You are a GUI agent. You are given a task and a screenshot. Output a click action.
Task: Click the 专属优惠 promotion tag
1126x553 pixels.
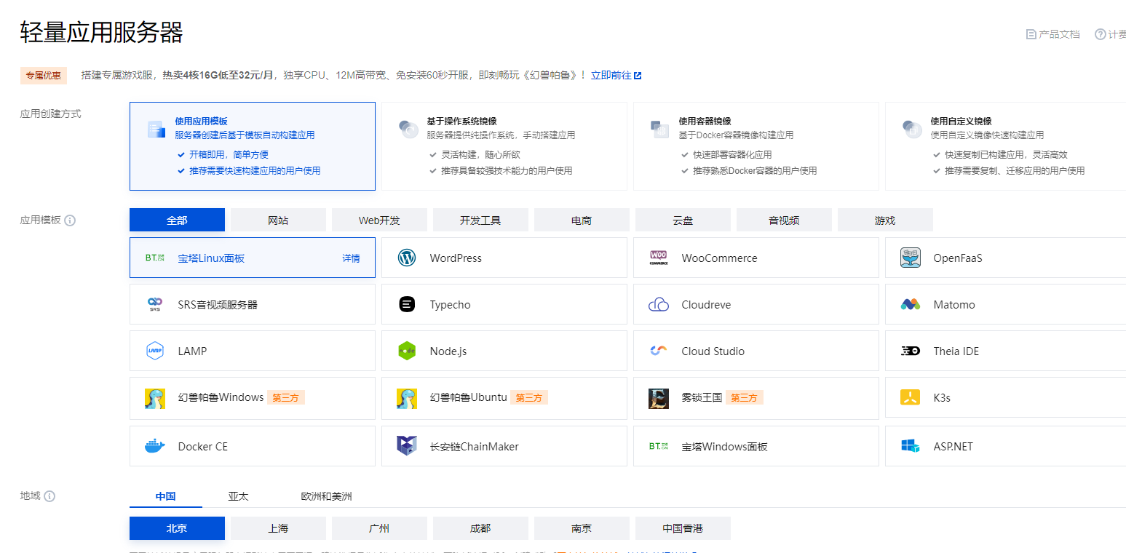pyautogui.click(x=44, y=76)
